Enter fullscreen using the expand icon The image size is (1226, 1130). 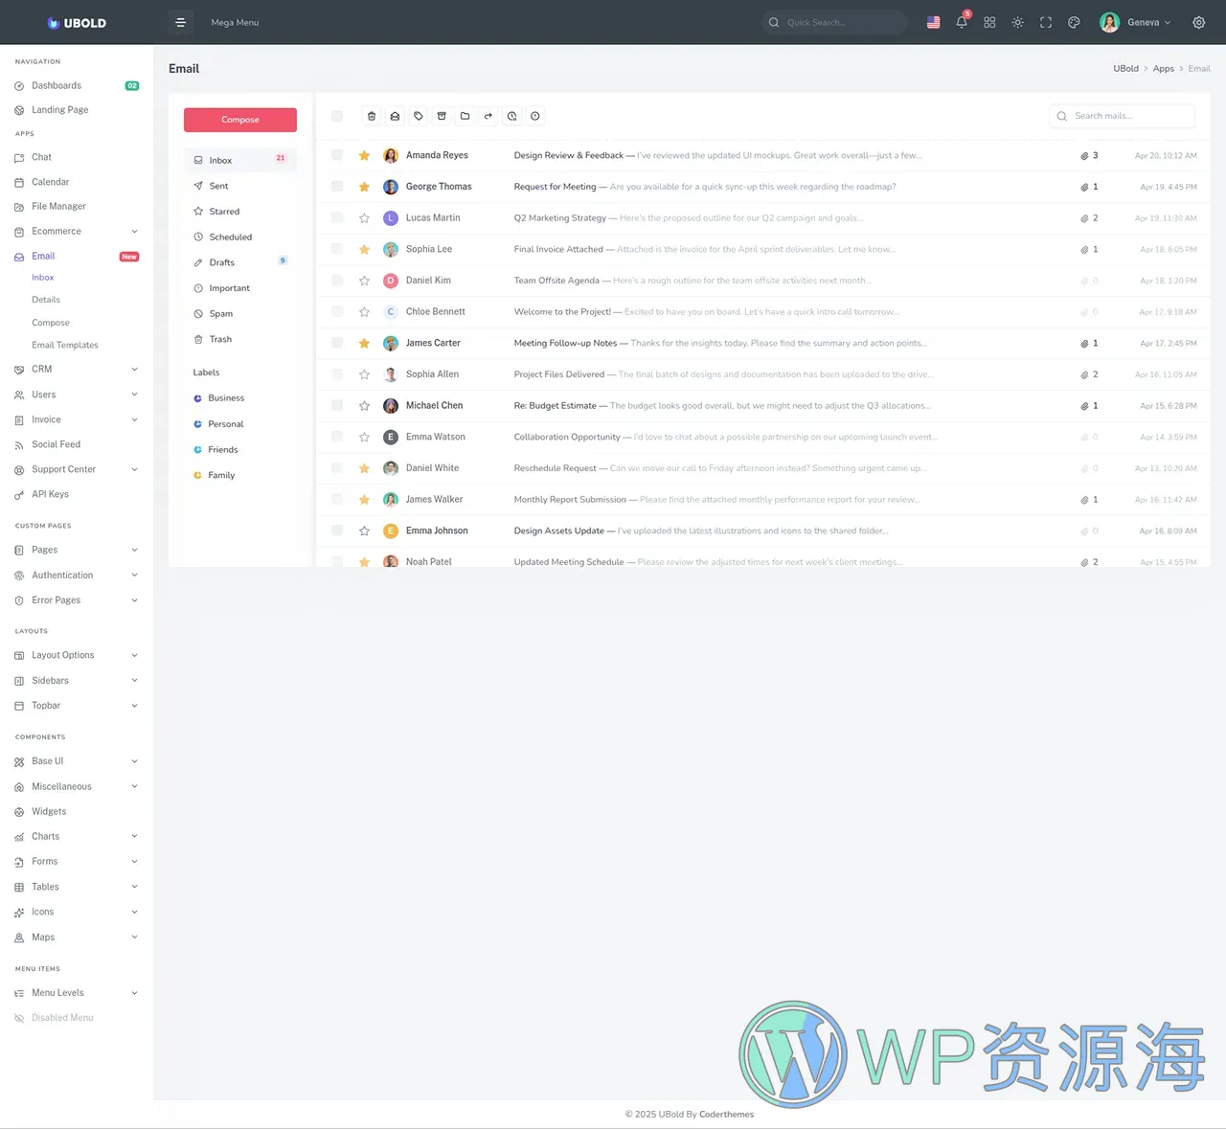click(1045, 22)
